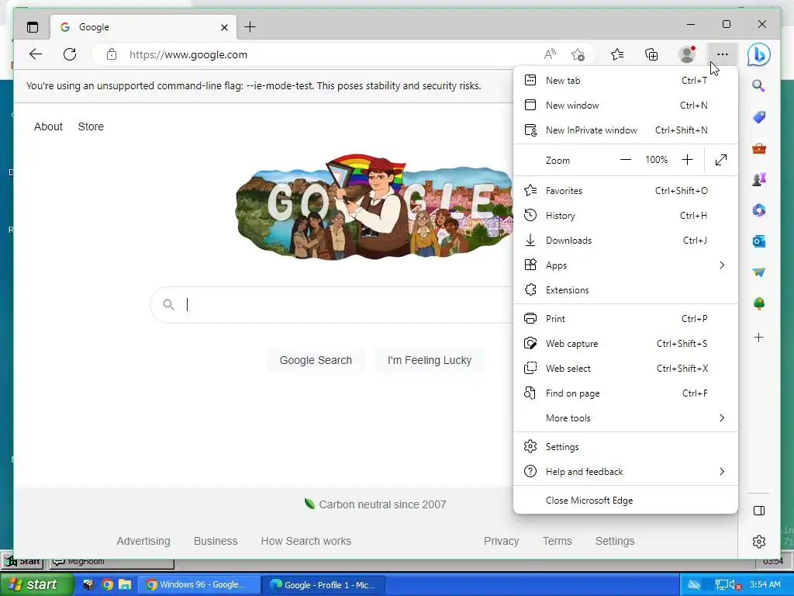
Task: Switch to Windows 96 Chrome taskbar item
Action: tap(199, 584)
